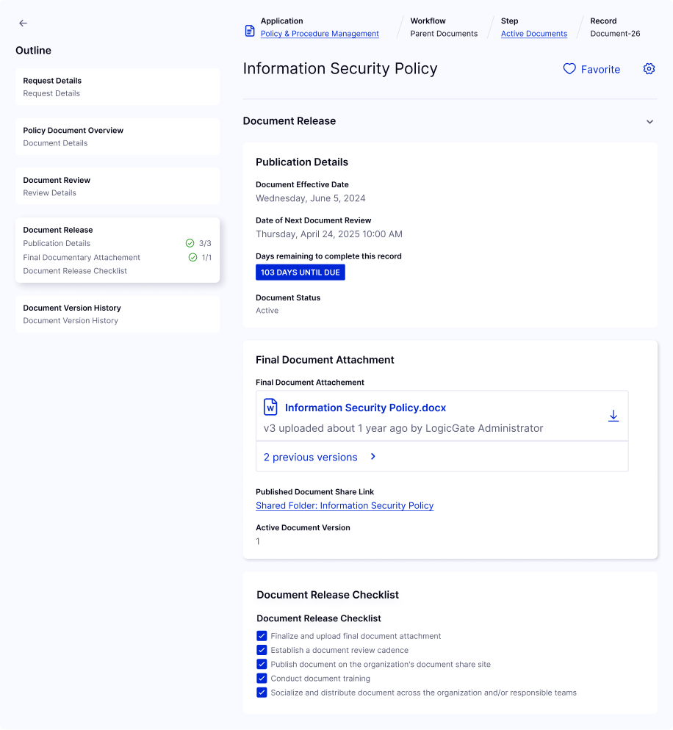Viewport: 673px width, 730px height.
Task: Click the Word document file icon
Action: 270,407
